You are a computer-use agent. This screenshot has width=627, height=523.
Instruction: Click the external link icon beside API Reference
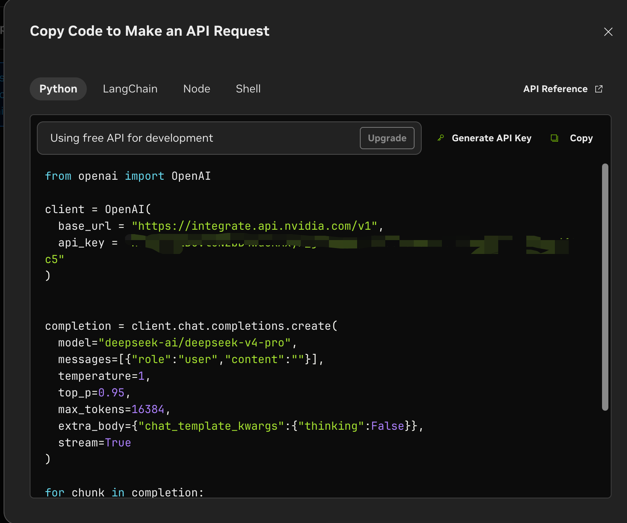[598, 89]
